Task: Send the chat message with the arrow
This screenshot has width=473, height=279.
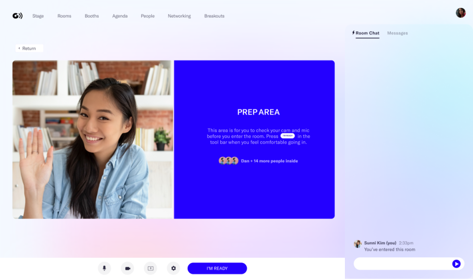Action: tap(456, 264)
